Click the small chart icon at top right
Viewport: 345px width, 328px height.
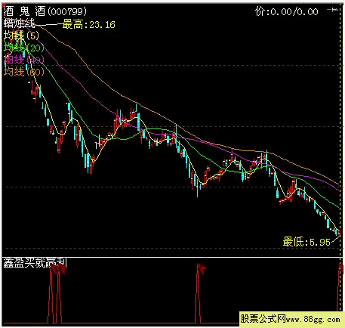332,10
